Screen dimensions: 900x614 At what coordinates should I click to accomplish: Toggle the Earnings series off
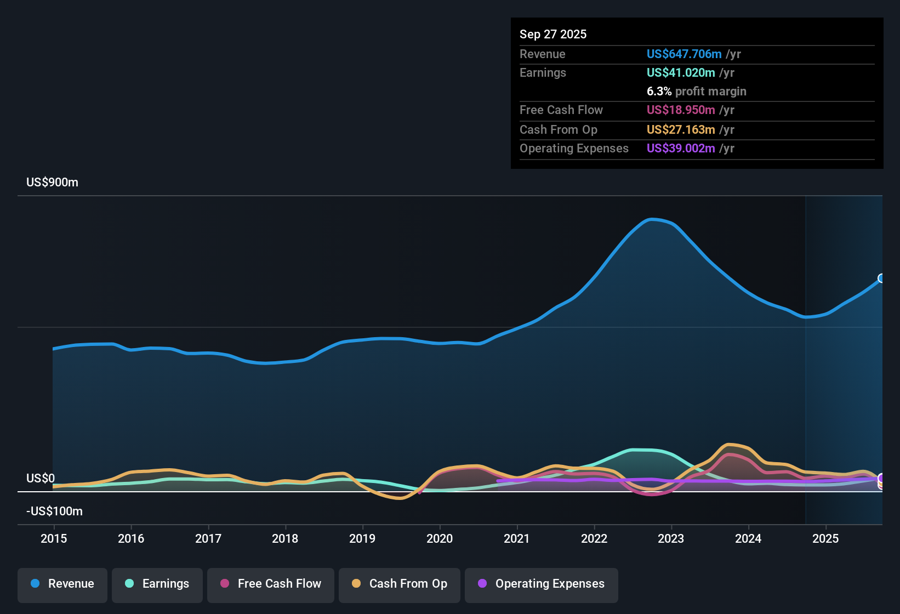[157, 584]
